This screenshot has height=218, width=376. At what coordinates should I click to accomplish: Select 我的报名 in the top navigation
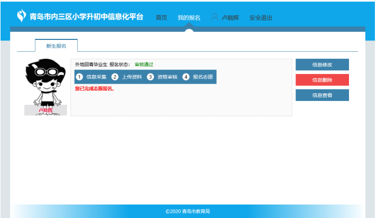(189, 18)
